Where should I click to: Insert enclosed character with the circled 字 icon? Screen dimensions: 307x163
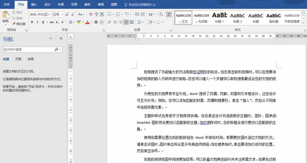click(x=101, y=22)
